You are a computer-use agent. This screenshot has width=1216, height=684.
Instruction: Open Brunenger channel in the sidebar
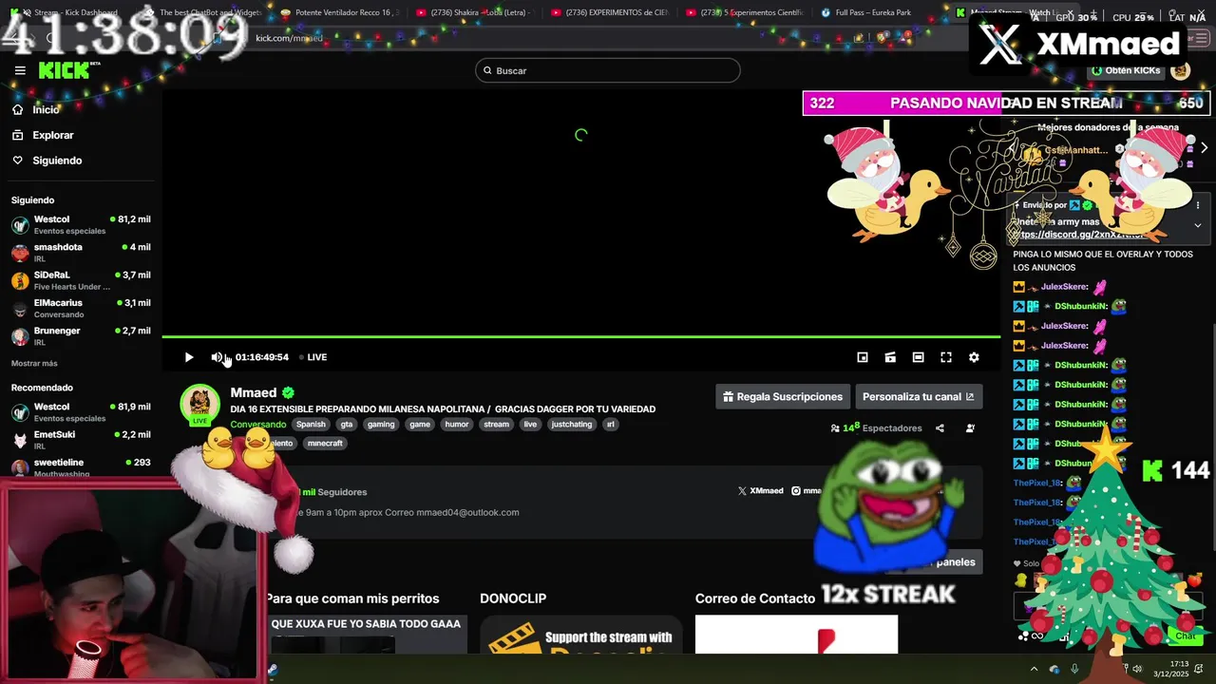coord(81,336)
